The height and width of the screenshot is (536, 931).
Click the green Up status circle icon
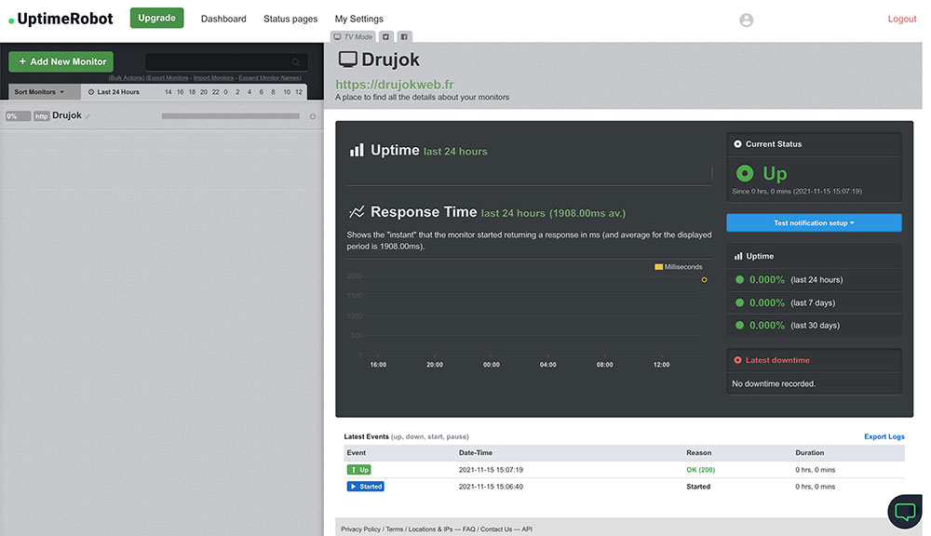tap(745, 173)
